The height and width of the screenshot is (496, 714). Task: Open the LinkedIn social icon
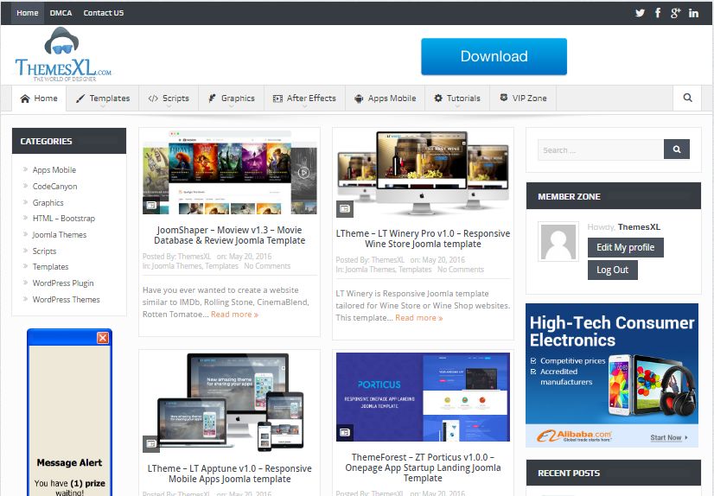693,13
